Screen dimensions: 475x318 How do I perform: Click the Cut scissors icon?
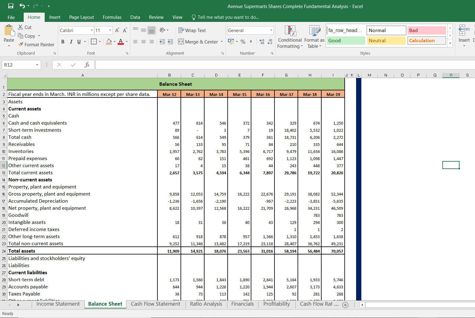(21, 27)
